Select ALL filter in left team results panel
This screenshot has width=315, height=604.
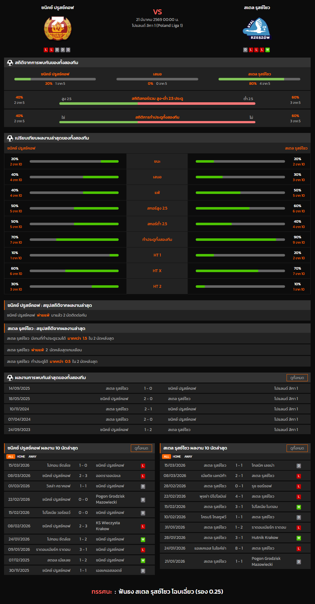[11, 457]
